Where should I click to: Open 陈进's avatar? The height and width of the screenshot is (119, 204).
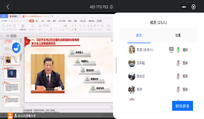pyautogui.click(x=132, y=50)
